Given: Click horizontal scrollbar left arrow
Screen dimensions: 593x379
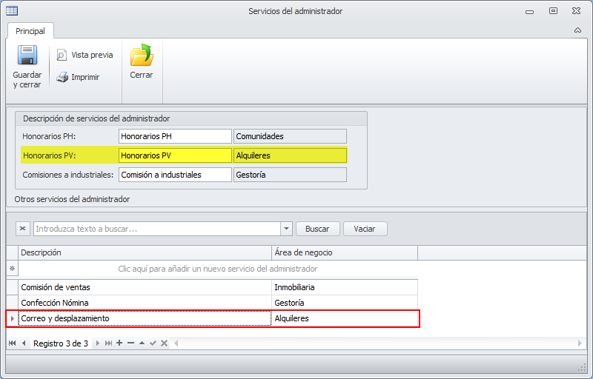Looking at the screenshot, I should coord(176,343).
